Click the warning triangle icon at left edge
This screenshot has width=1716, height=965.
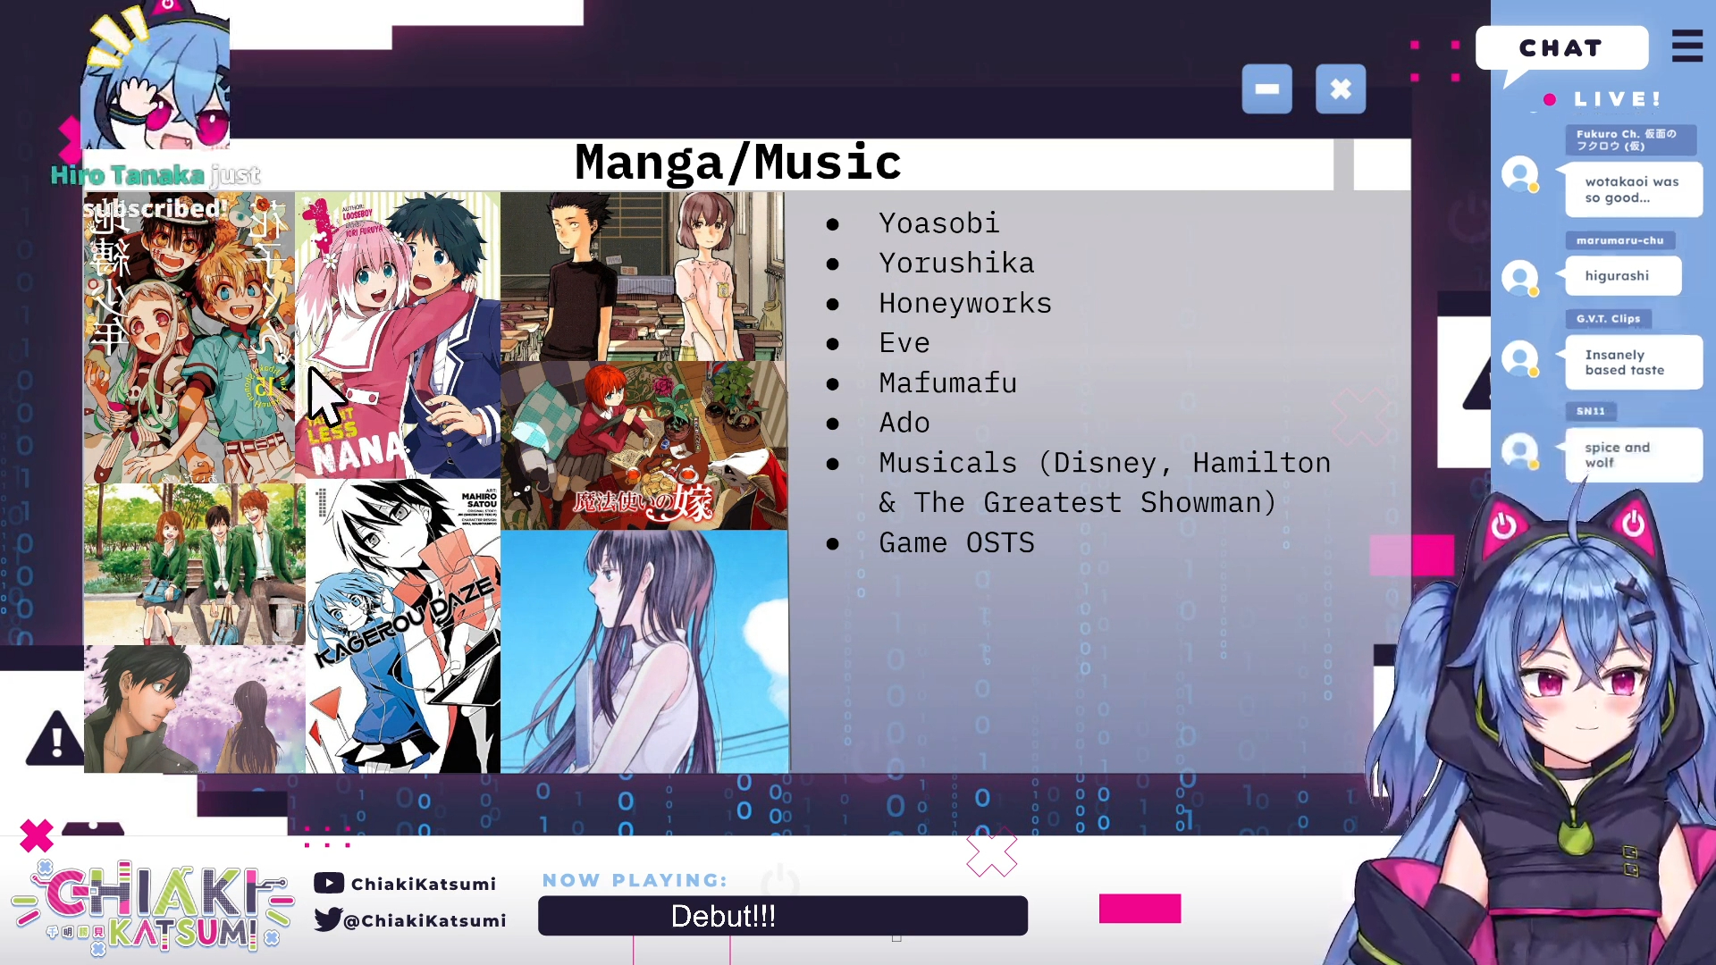(55, 739)
